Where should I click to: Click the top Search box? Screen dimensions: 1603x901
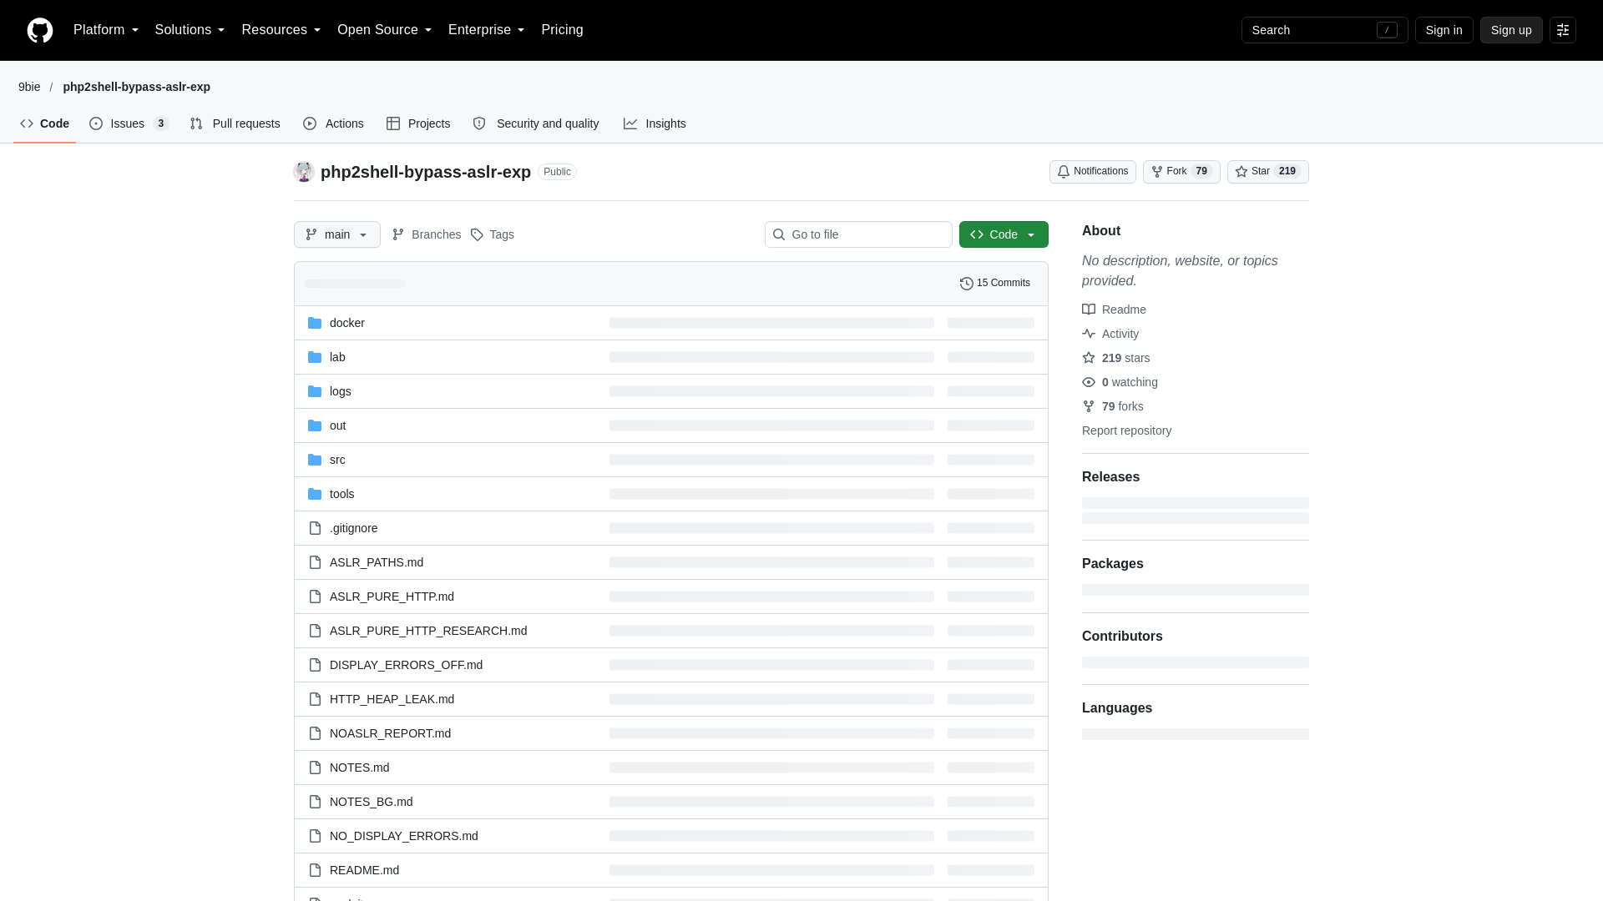coord(1325,30)
